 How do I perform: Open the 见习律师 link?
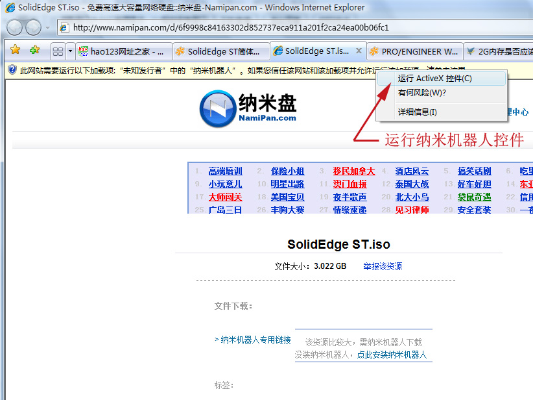[x=412, y=209]
